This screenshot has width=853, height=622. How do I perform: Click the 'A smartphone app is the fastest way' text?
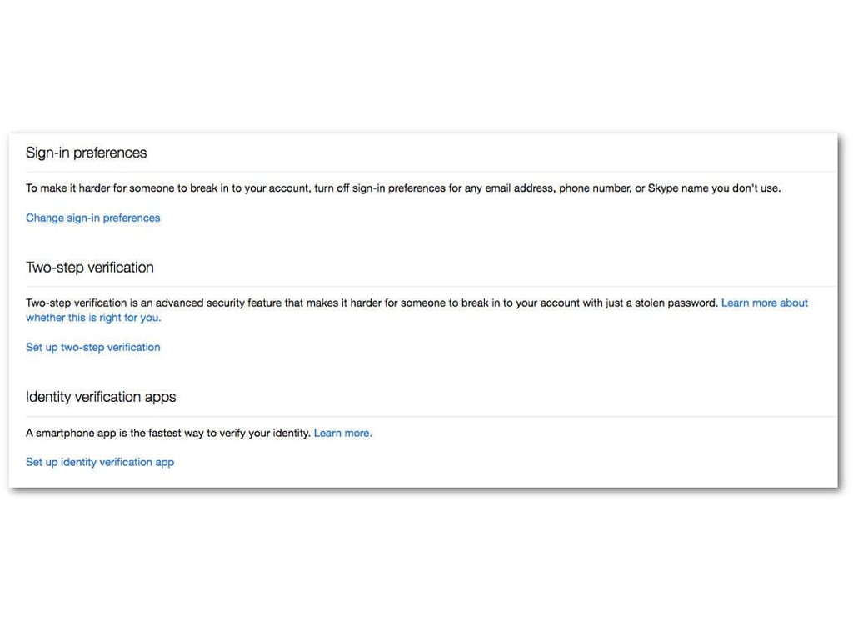168,433
